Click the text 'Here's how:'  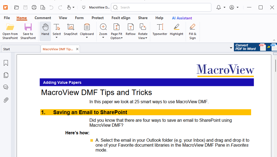77,133
